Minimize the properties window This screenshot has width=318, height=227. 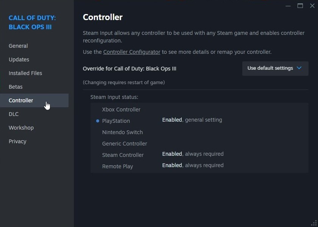(288, 6)
